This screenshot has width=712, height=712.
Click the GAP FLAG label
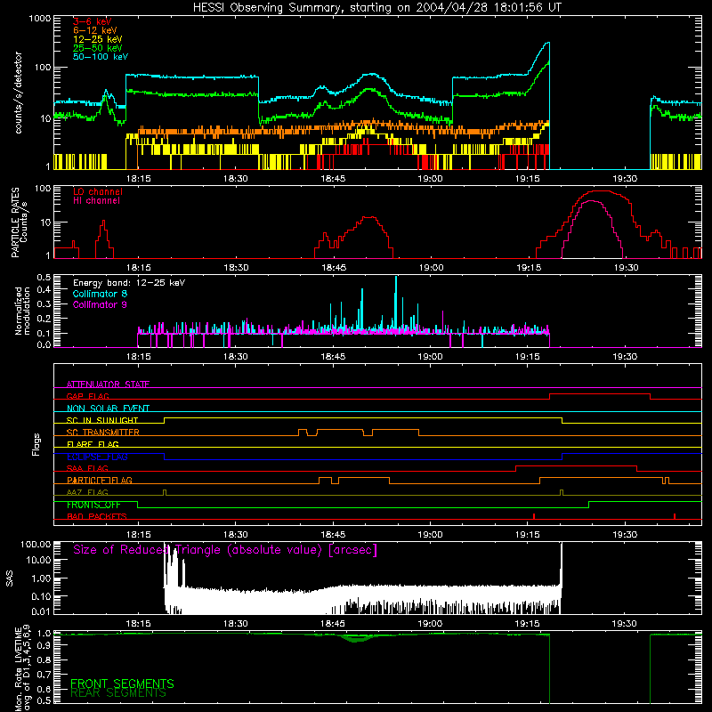(87, 396)
